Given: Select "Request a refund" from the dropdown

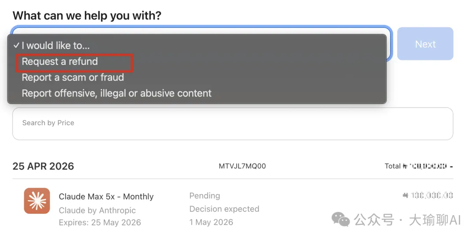Looking at the screenshot, I should 60,62.
